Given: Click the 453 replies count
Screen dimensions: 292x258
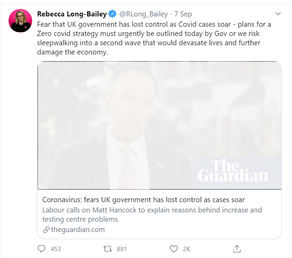Looking at the screenshot, I should click(x=55, y=249).
